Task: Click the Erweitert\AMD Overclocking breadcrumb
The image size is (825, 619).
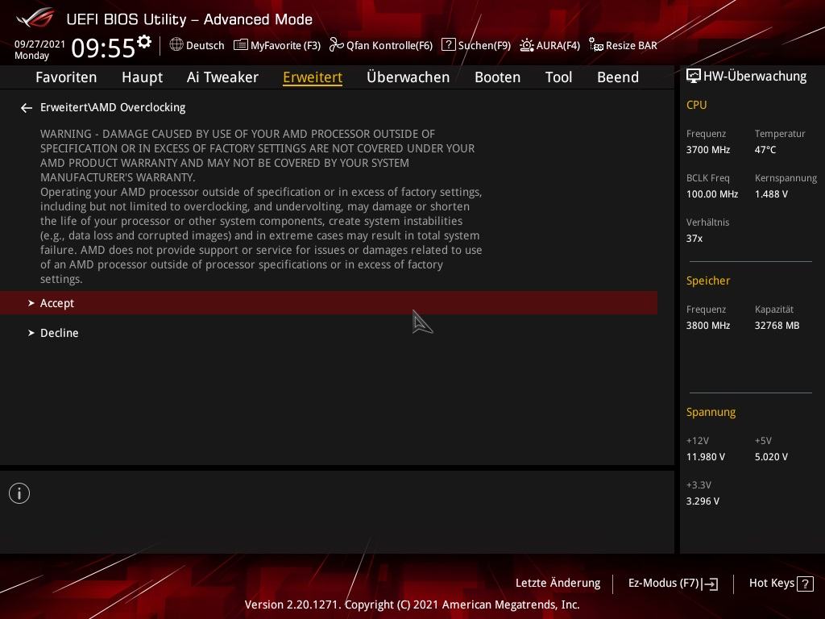Action: click(x=113, y=107)
